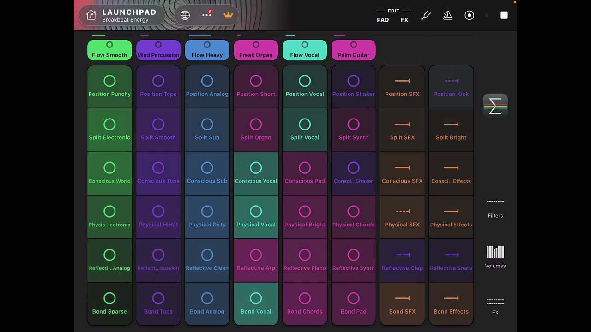Switch to the FX edit tab
Image resolution: width=591 pixels, height=332 pixels.
tap(404, 20)
